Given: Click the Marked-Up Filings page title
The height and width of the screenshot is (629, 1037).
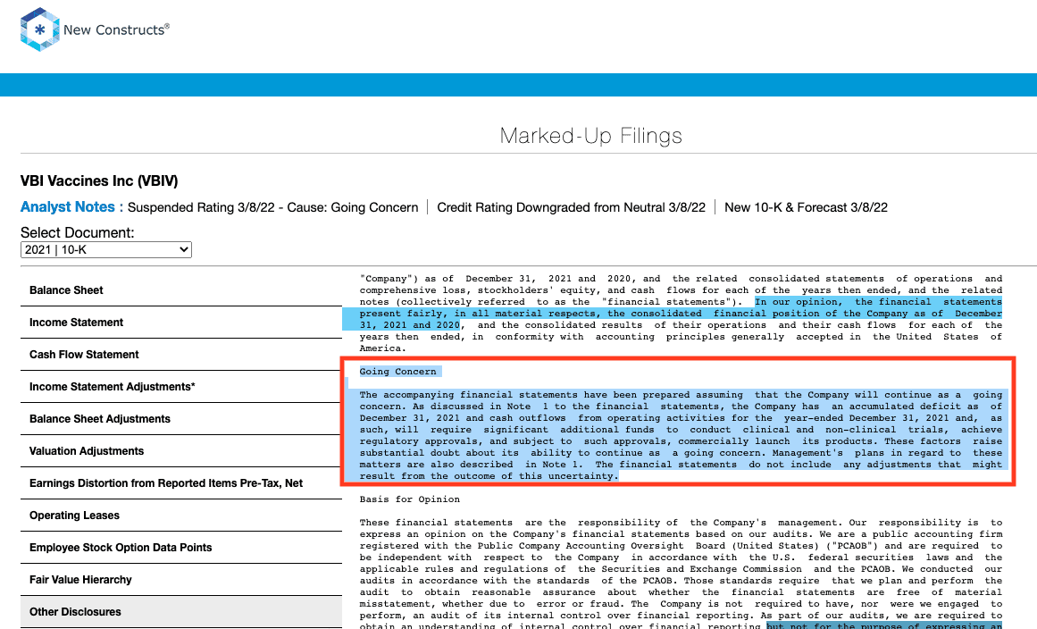Looking at the screenshot, I should pyautogui.click(x=590, y=136).
